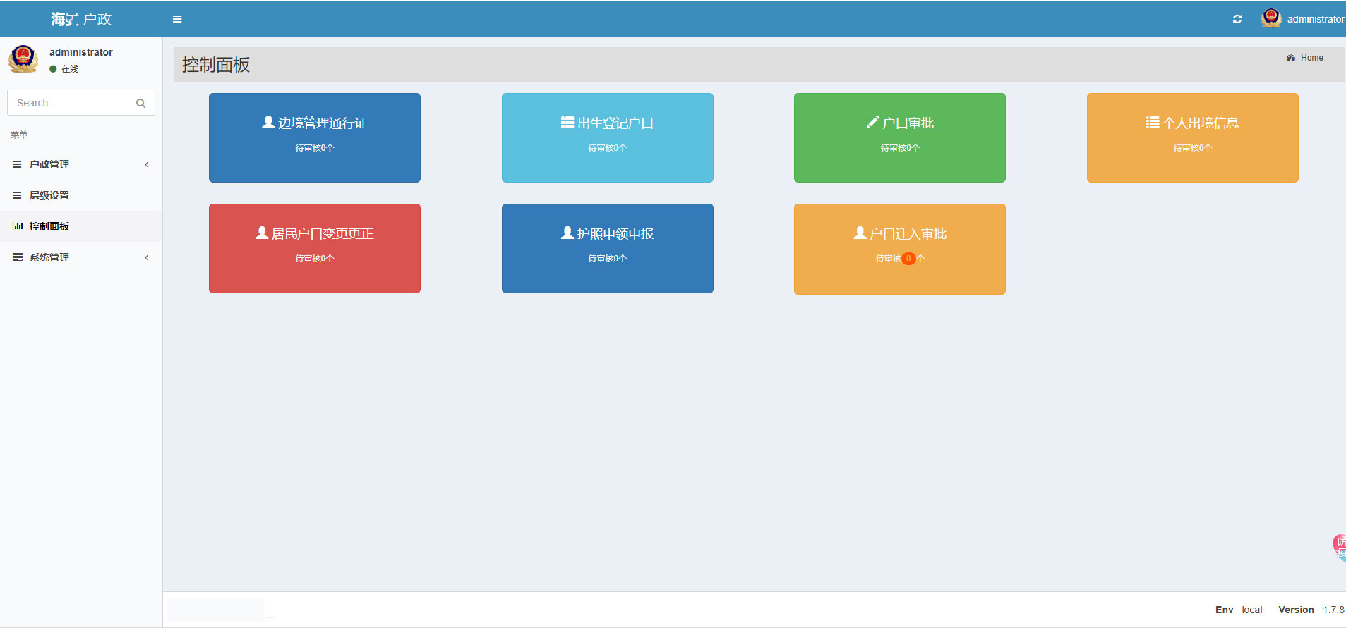Click the Home dashboard icon in breadcrumb
The image size is (1346, 628).
click(x=1291, y=58)
